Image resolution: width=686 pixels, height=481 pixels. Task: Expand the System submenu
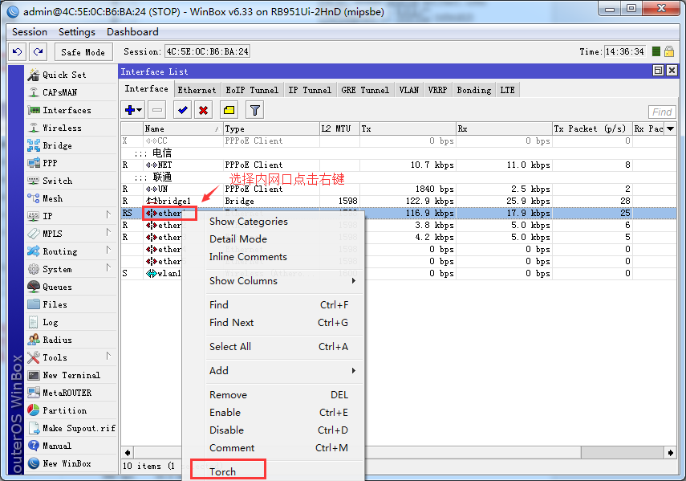point(108,267)
